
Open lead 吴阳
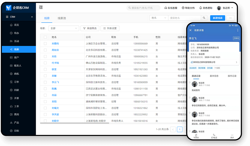coord(54,101)
